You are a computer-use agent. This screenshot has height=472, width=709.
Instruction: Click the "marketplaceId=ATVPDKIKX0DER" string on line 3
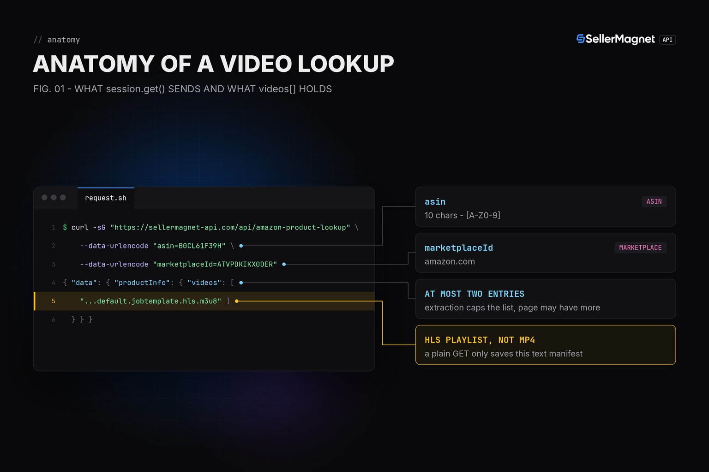(x=215, y=264)
